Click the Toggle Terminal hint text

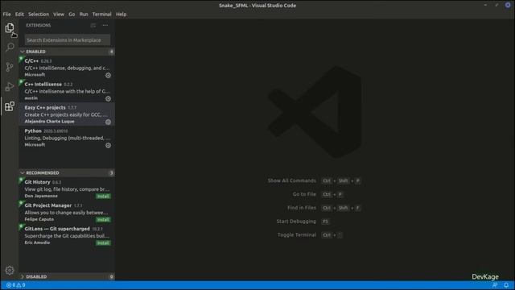[x=297, y=234]
